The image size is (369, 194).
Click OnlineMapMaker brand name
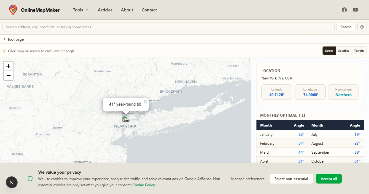pyautogui.click(x=40, y=10)
